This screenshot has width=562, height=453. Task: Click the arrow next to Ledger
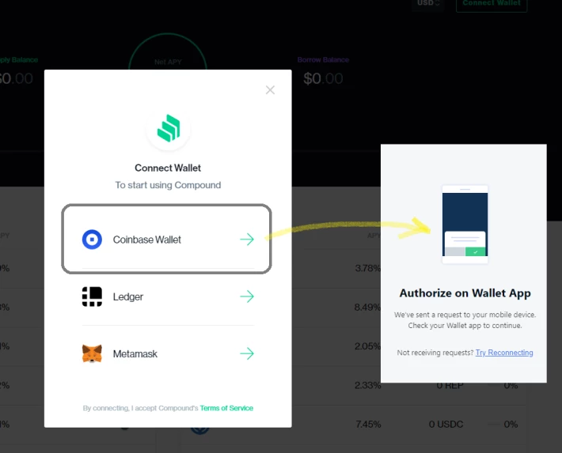pos(247,296)
